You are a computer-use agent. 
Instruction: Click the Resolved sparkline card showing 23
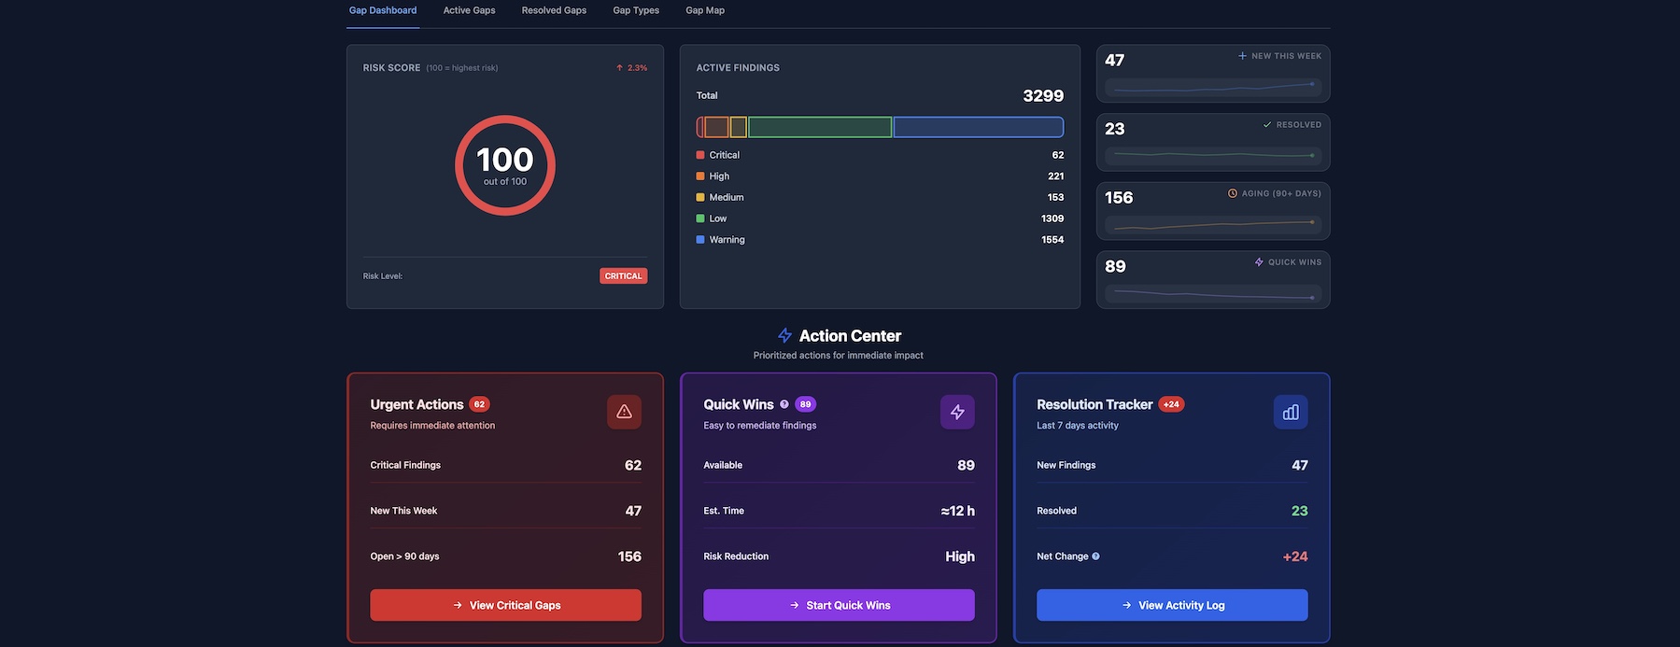(x=1213, y=142)
